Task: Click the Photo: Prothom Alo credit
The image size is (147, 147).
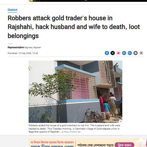Action: coord(72,132)
